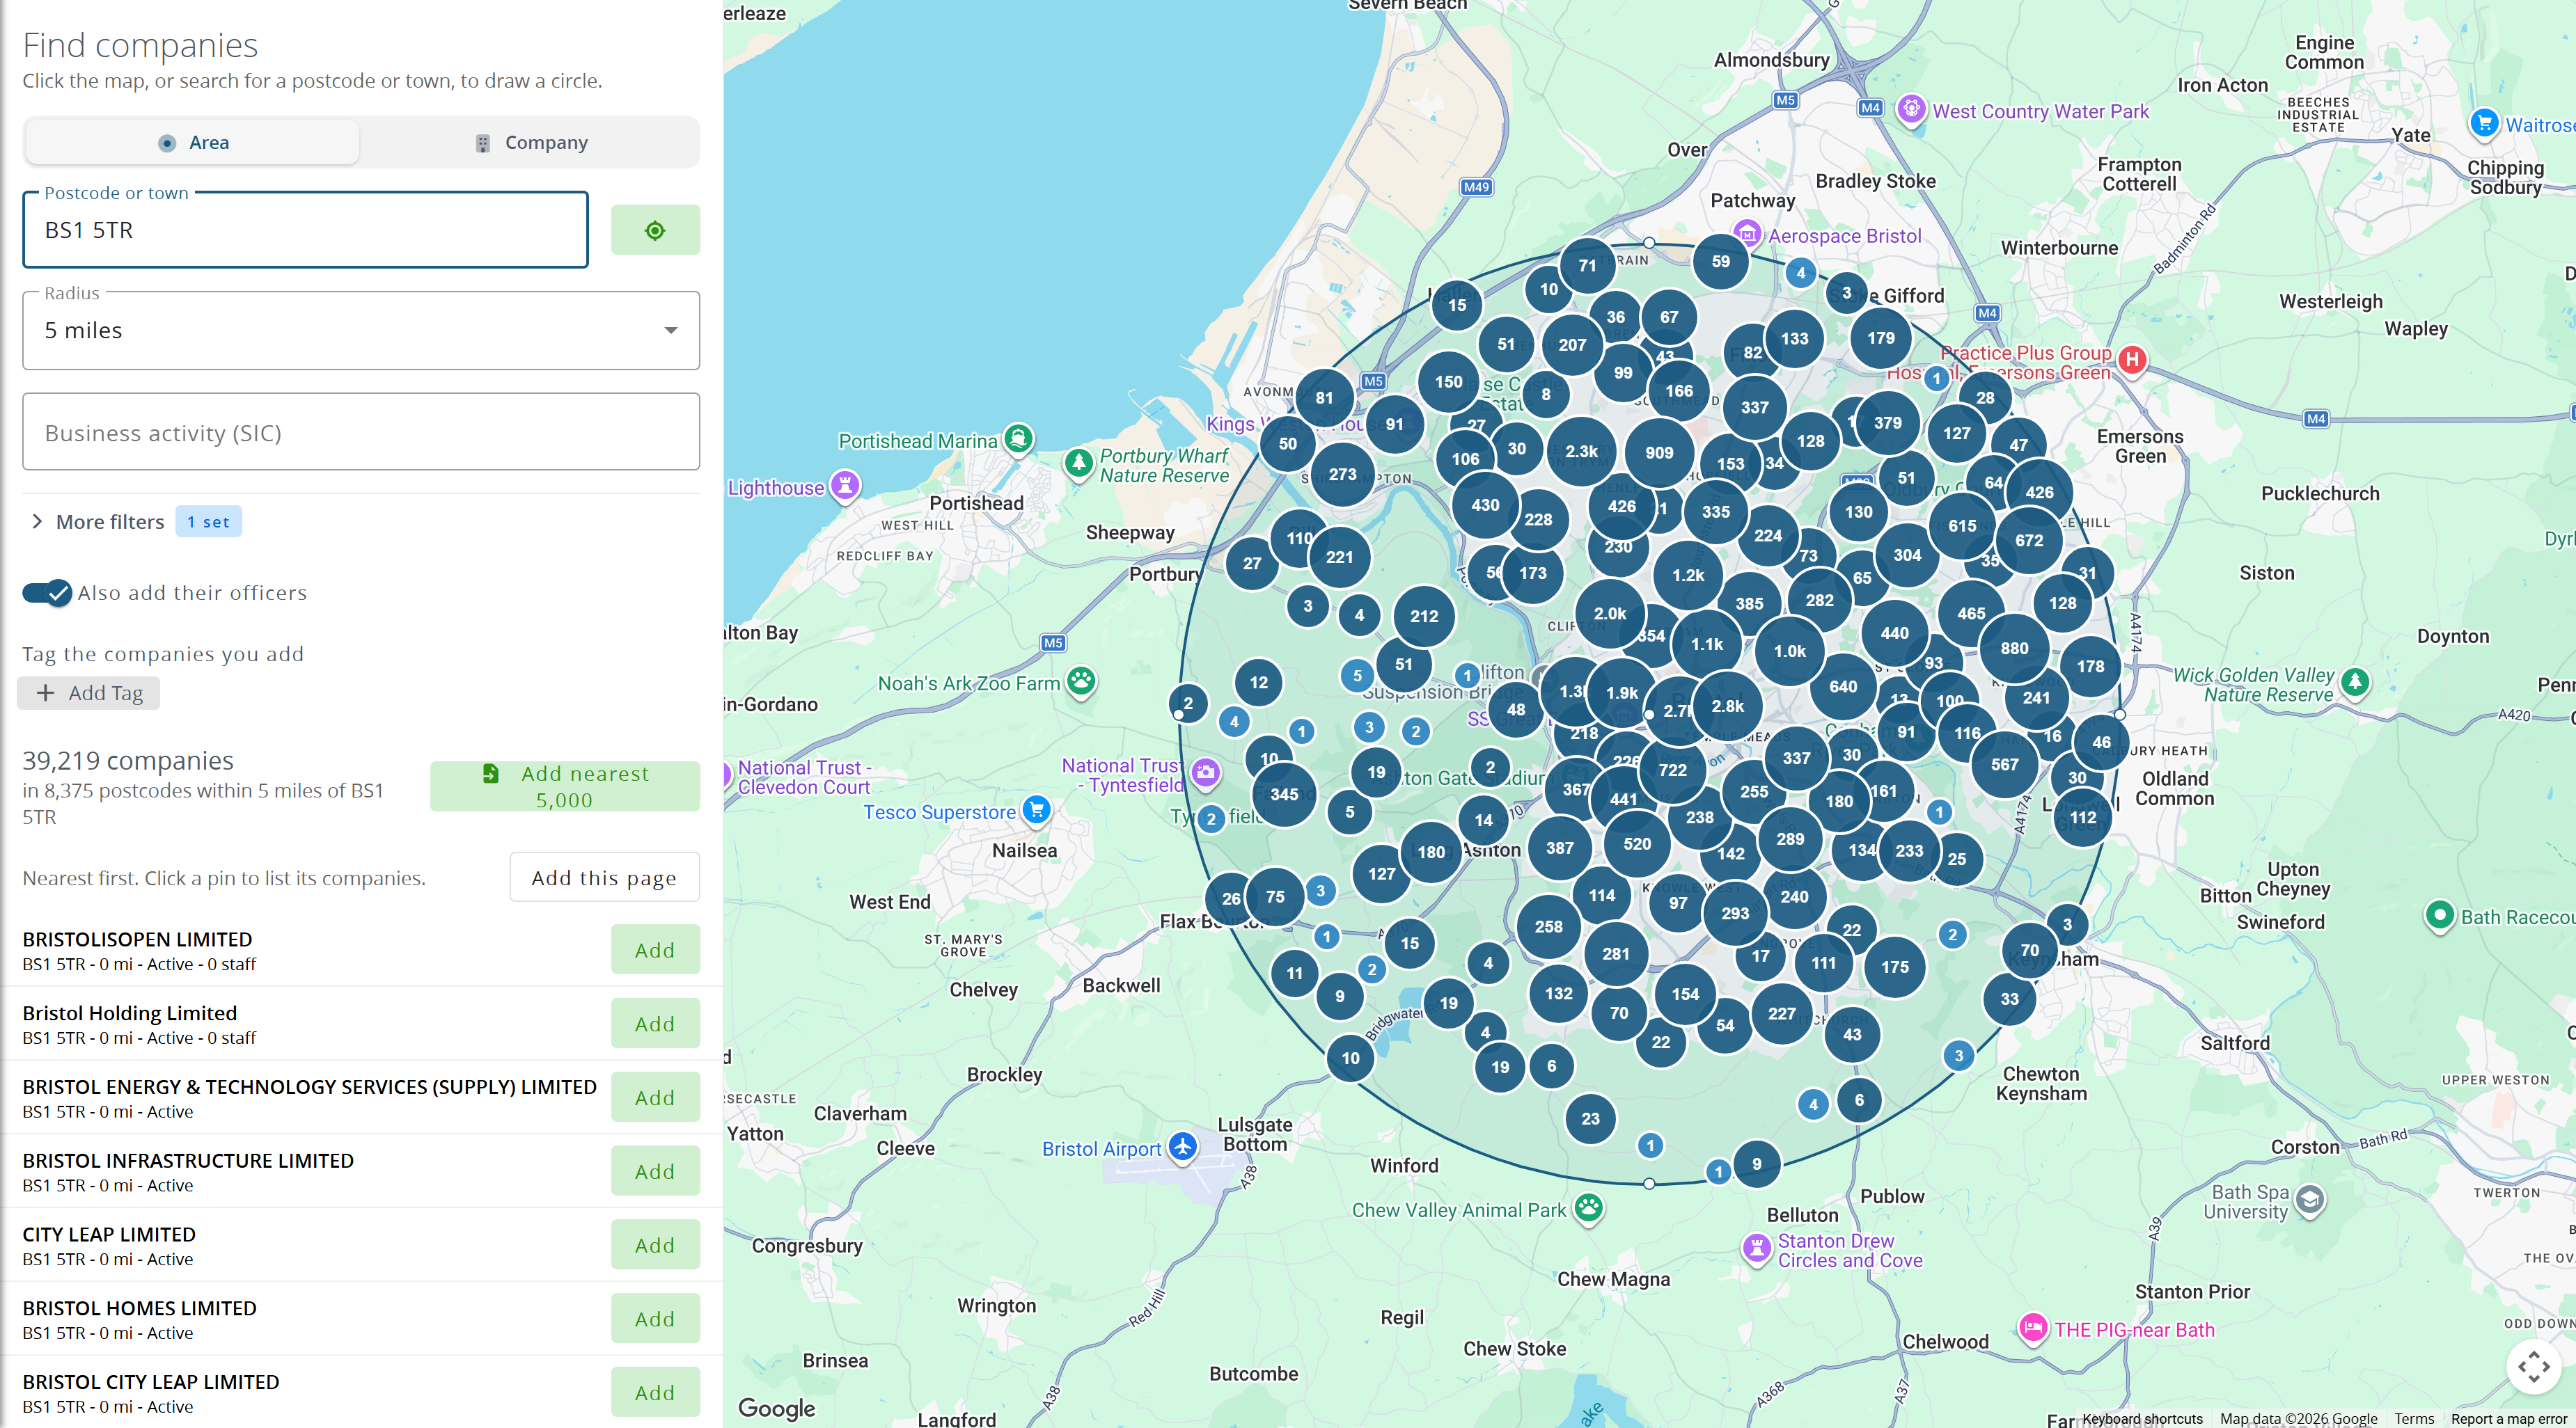Viewport: 2576px width, 1428px height.
Task: Add BRISTOL HOMES LIMITED company
Action: (x=655, y=1319)
